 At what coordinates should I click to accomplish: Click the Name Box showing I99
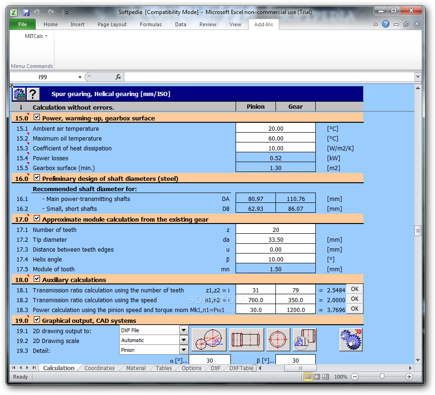pos(43,77)
